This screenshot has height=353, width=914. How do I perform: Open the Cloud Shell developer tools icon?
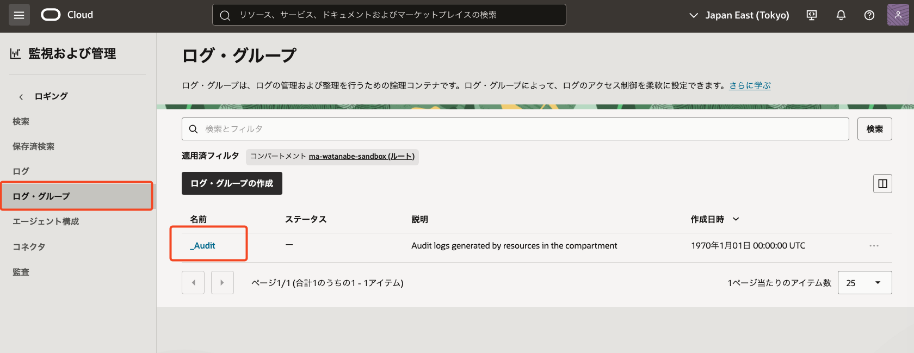coord(812,15)
